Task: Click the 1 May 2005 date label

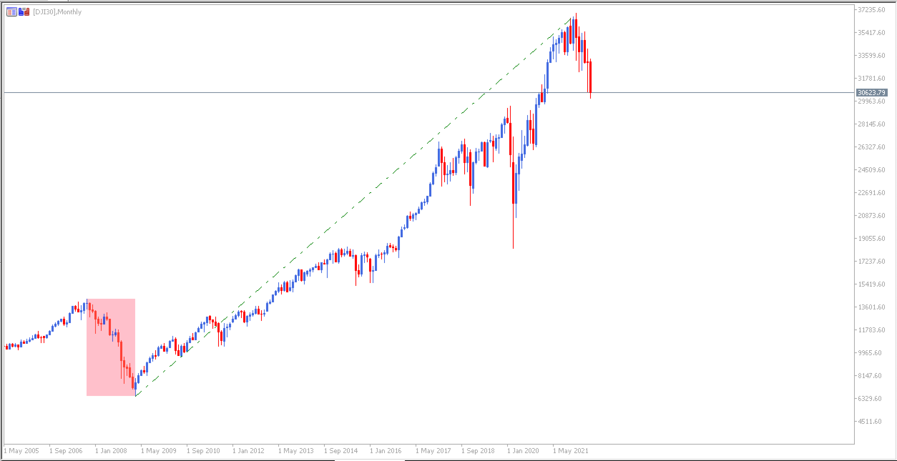Action: pyautogui.click(x=21, y=451)
